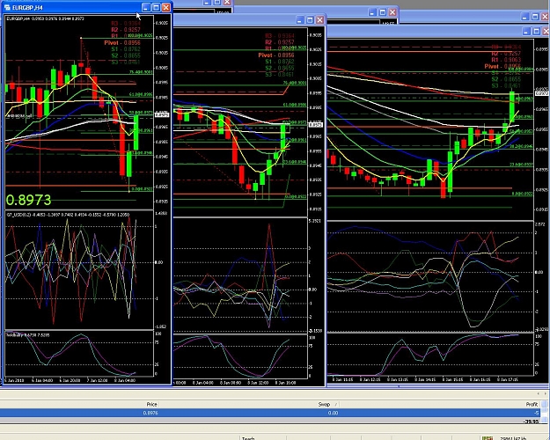Screen dimensions: 550x440
Task: Click the left arrow of the horizontal scrollbar
Action: coord(539,394)
